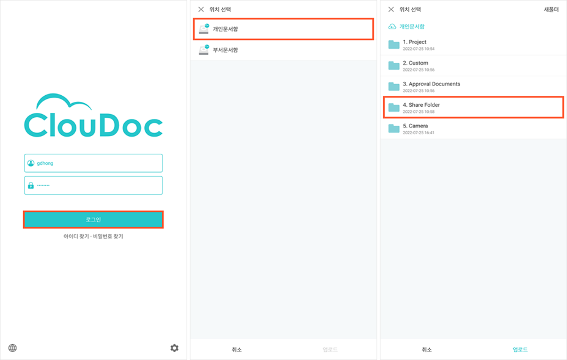Click the user profile icon in the ID field
Screen dimensions: 567x360
[x=31, y=163]
